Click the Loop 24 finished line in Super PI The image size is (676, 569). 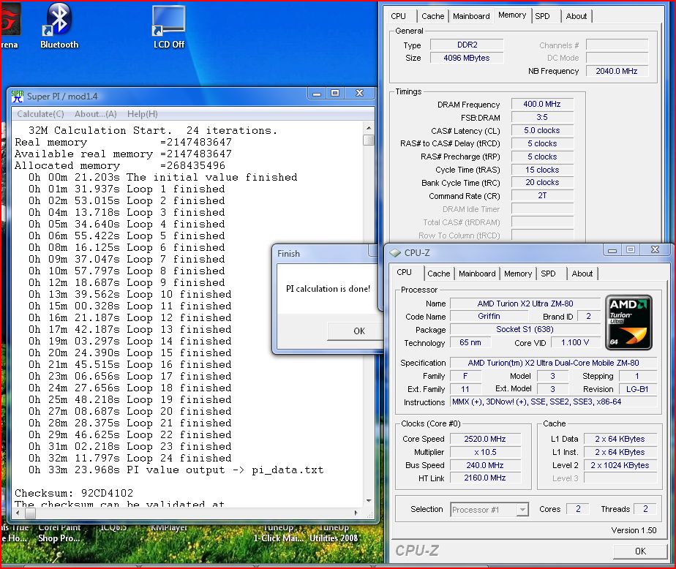click(x=129, y=458)
